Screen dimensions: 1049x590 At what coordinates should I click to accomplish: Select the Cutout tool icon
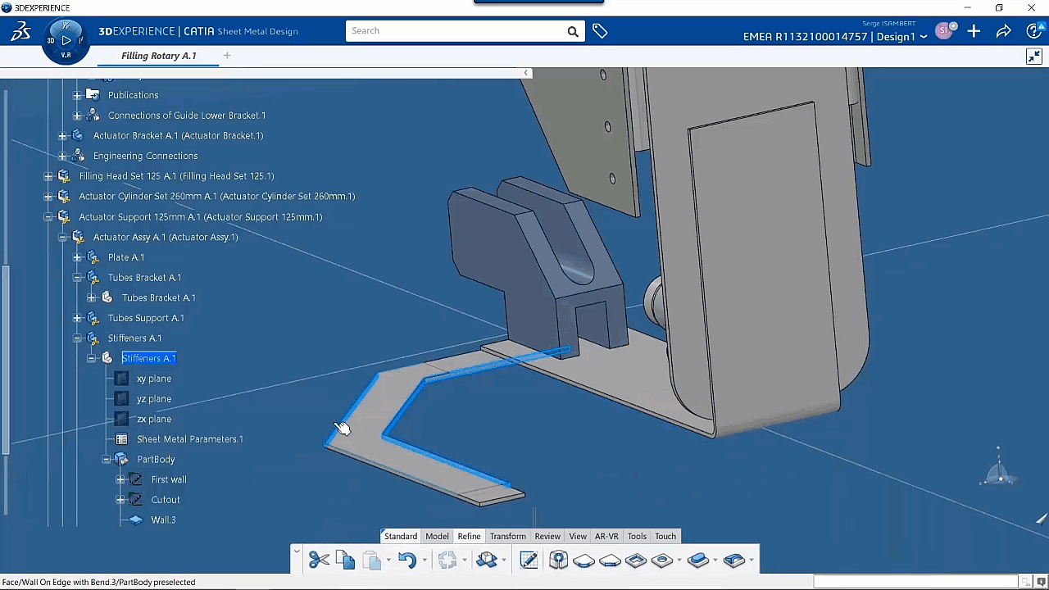(x=636, y=560)
